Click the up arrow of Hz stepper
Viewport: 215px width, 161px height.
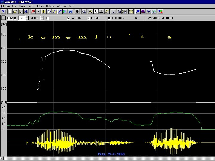pyautogui.click(x=42, y=17)
